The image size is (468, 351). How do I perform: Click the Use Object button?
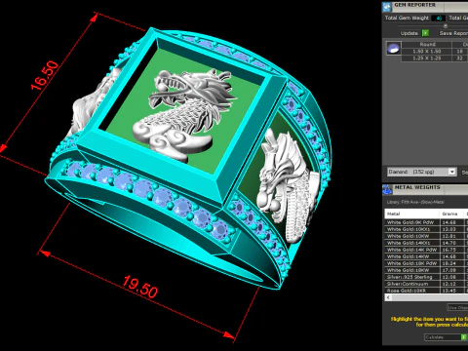pyautogui.click(x=457, y=307)
